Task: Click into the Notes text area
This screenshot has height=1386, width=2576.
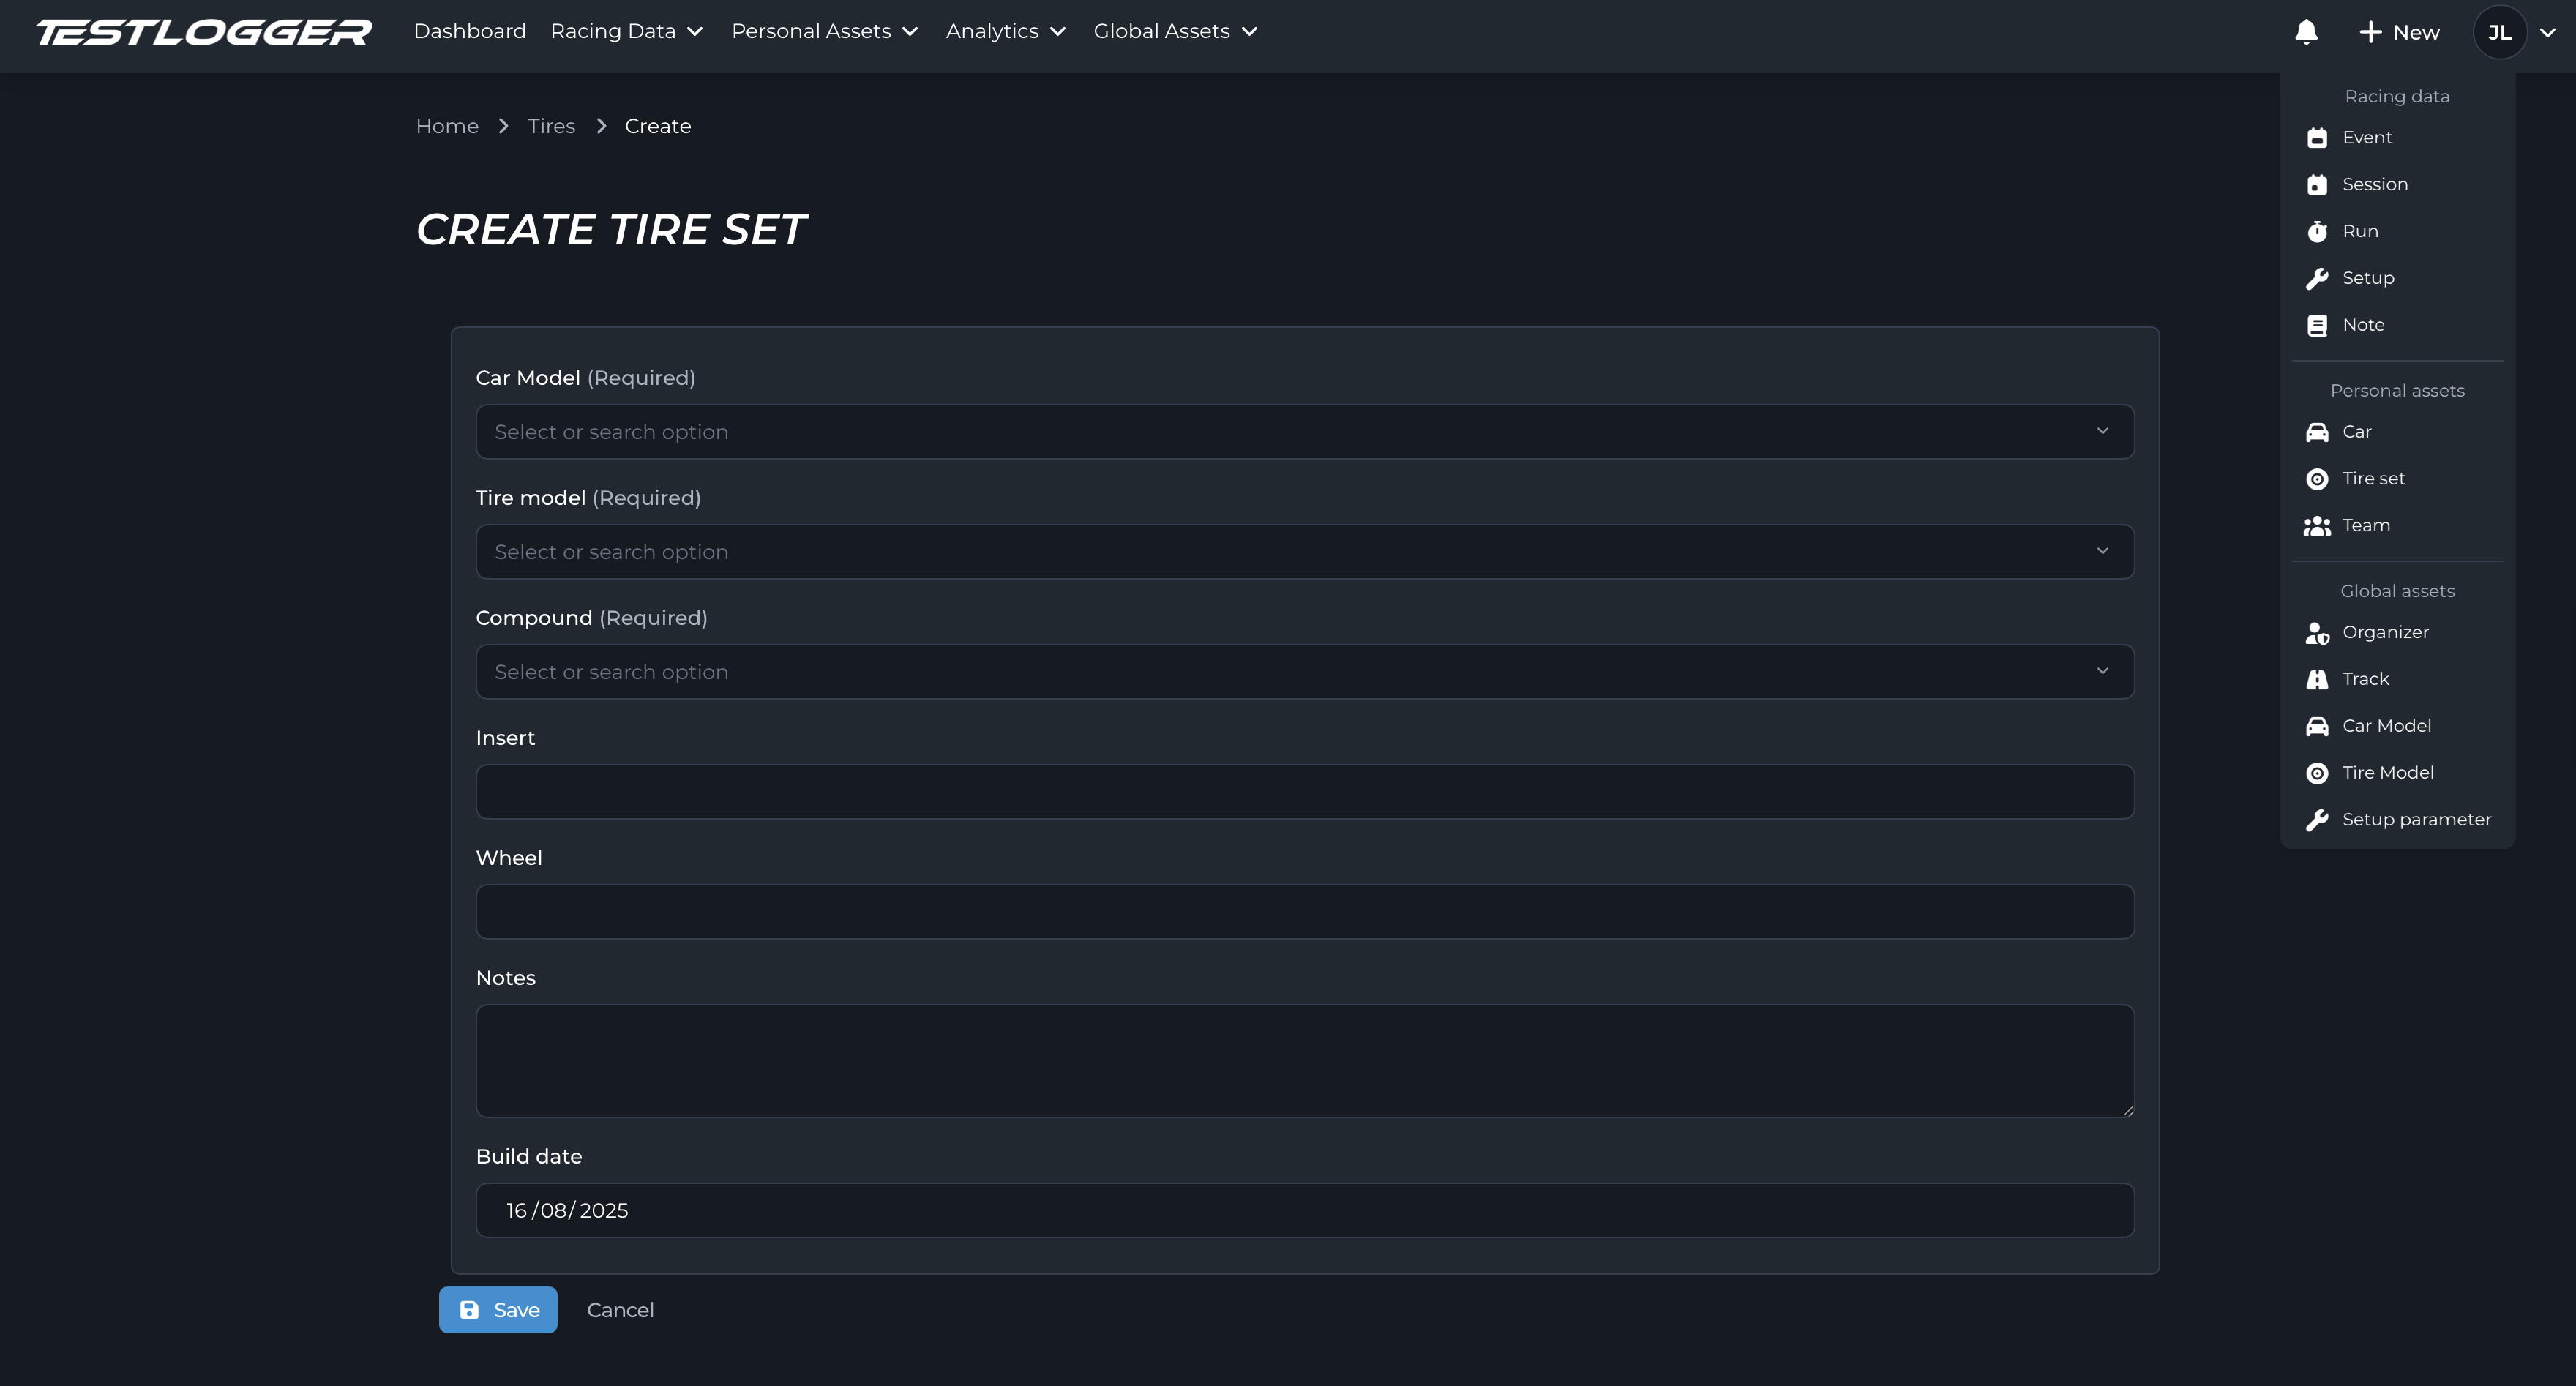Action: tap(1304, 1060)
